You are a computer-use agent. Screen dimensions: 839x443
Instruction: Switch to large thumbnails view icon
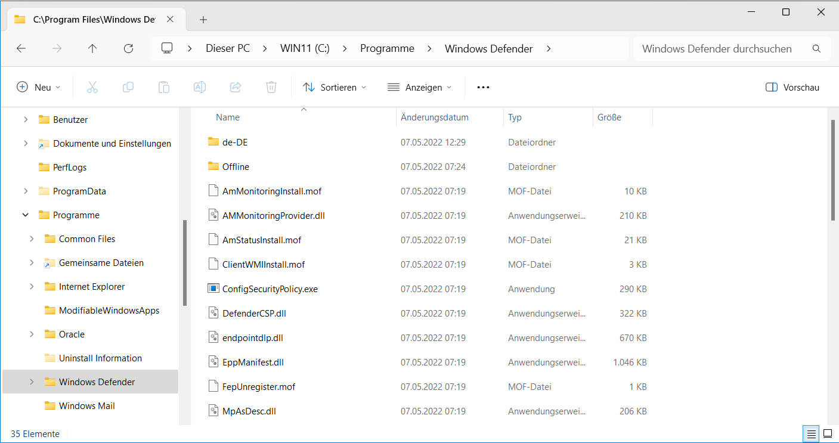coord(828,434)
